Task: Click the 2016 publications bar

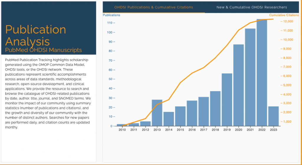Action: pyautogui.click(x=192, y=114)
